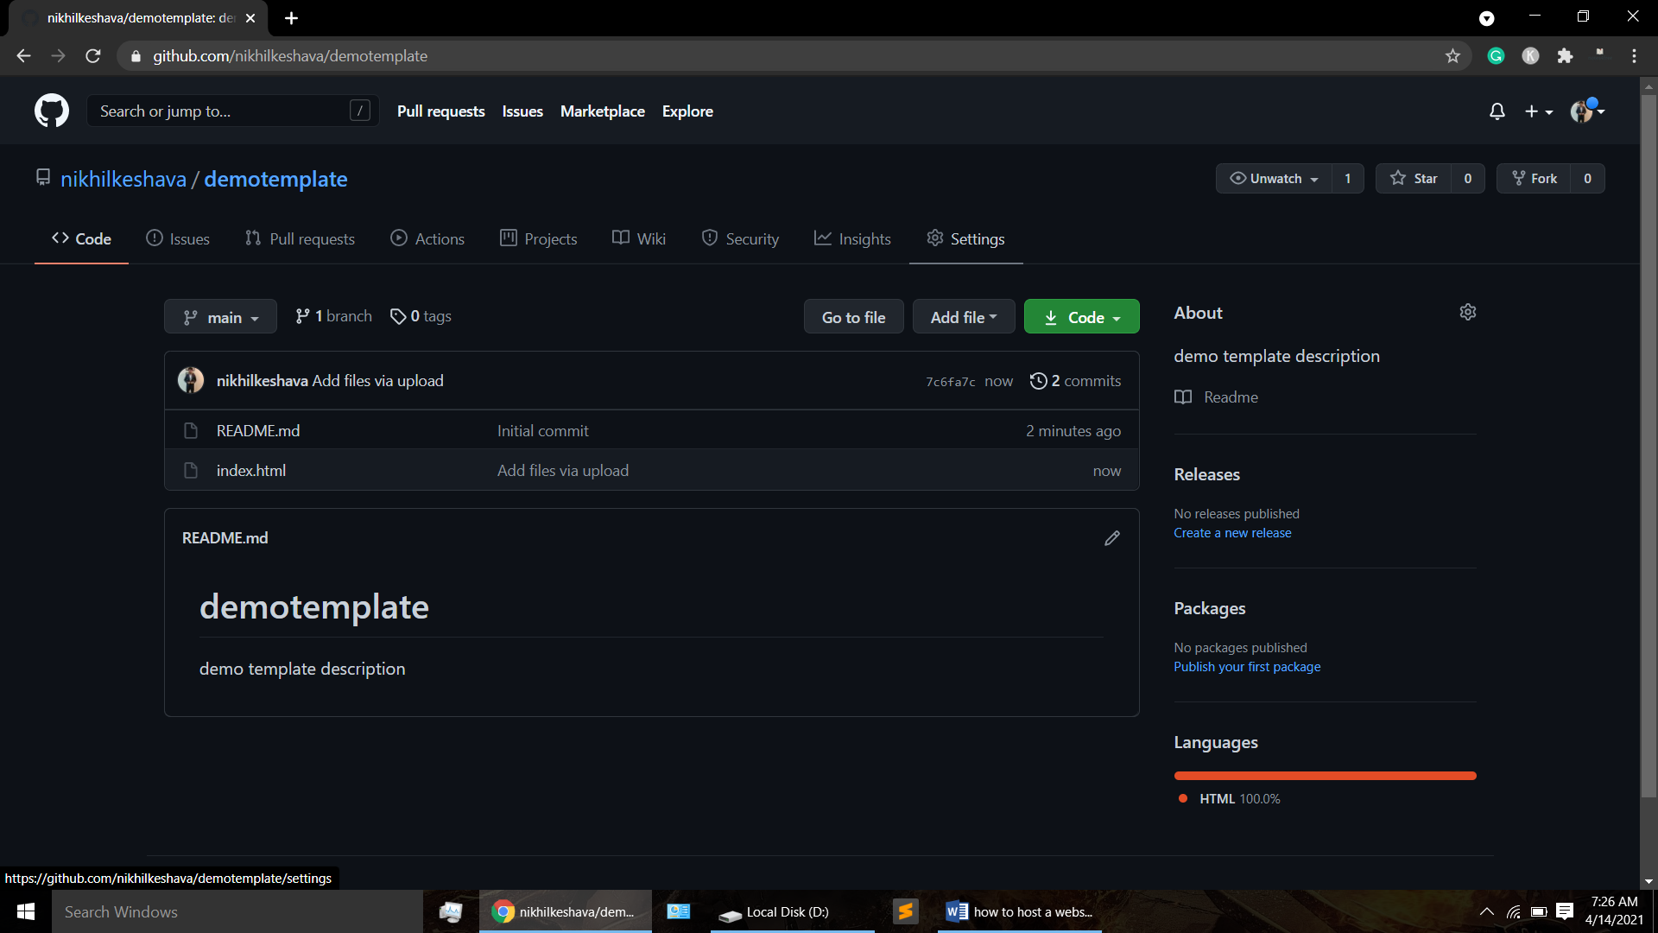Click the Readme book icon

(1184, 396)
